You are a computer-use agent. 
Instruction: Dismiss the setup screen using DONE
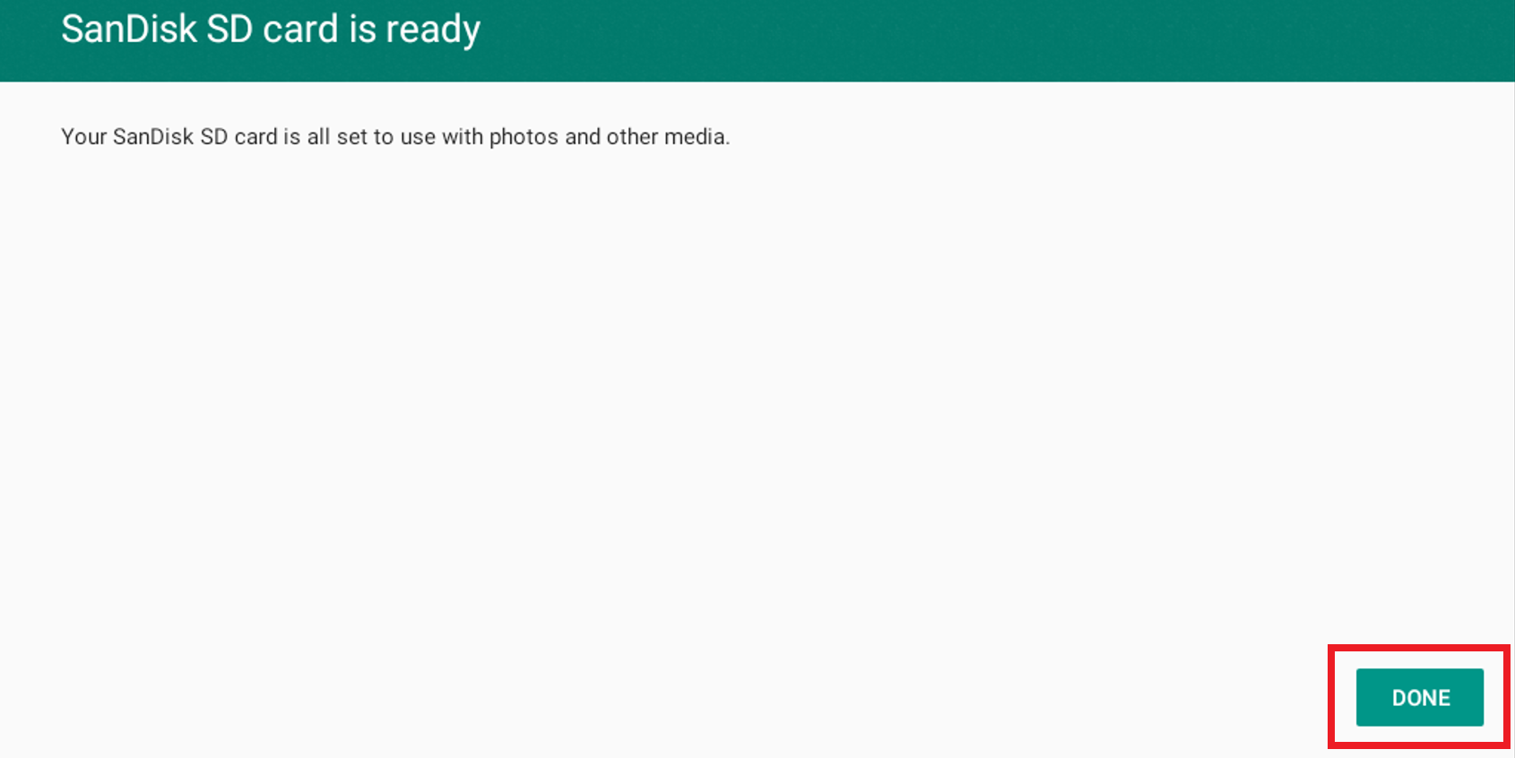pyautogui.click(x=1419, y=697)
